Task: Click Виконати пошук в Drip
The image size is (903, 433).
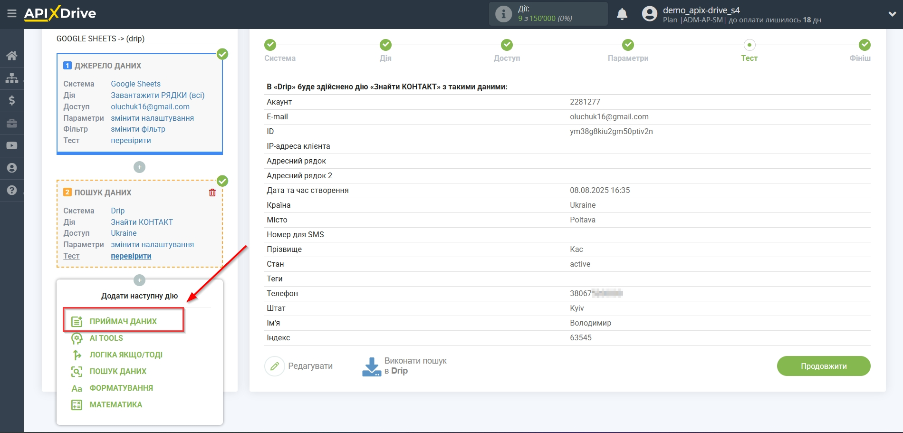Action: tap(415, 366)
